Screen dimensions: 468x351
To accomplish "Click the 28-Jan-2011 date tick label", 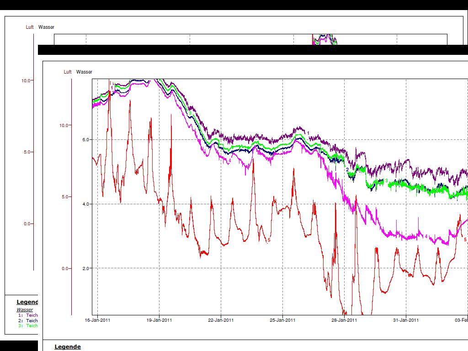I will coord(344,320).
